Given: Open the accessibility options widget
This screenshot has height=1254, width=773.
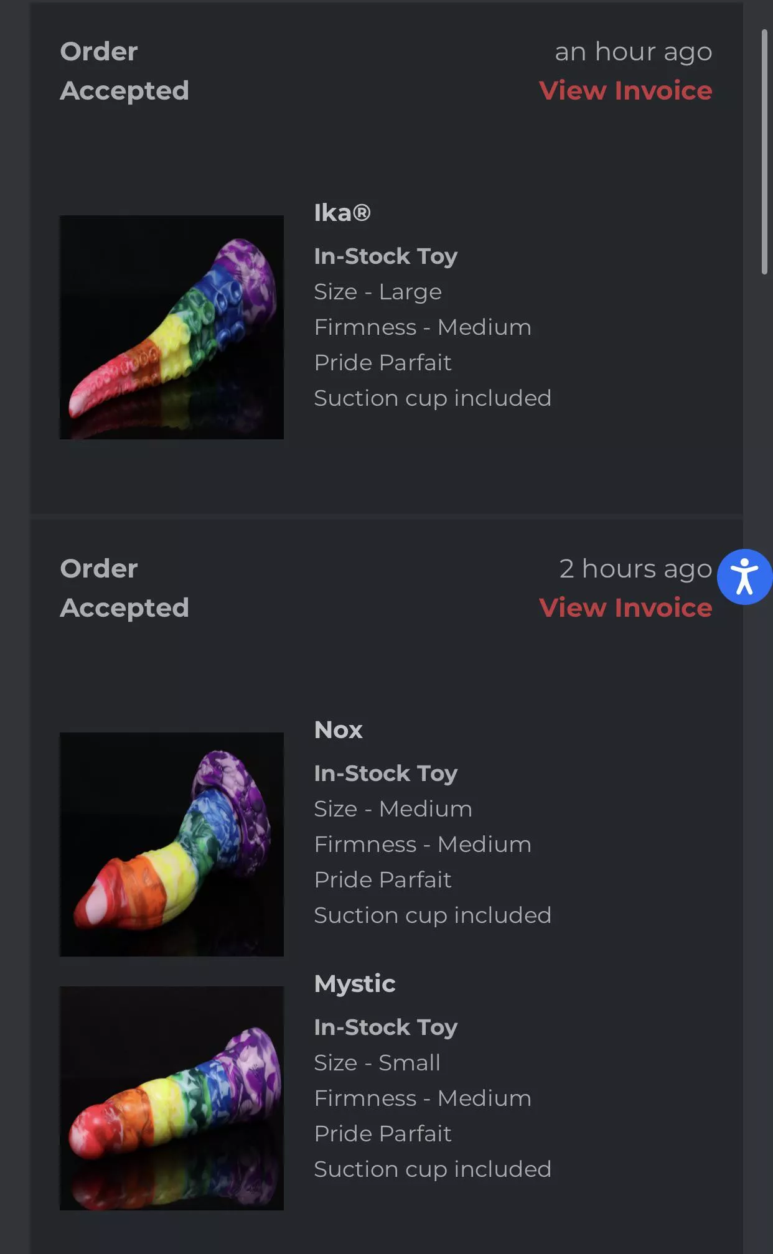Looking at the screenshot, I should (x=744, y=577).
